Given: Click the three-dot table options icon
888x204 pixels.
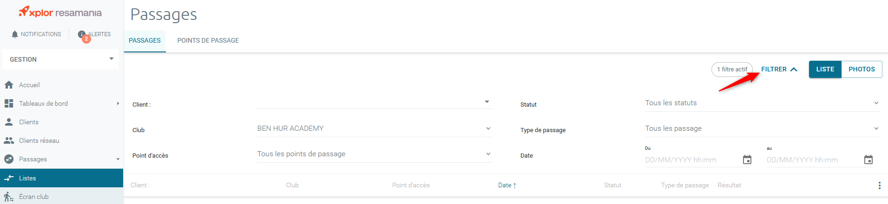Looking at the screenshot, I should (879, 185).
